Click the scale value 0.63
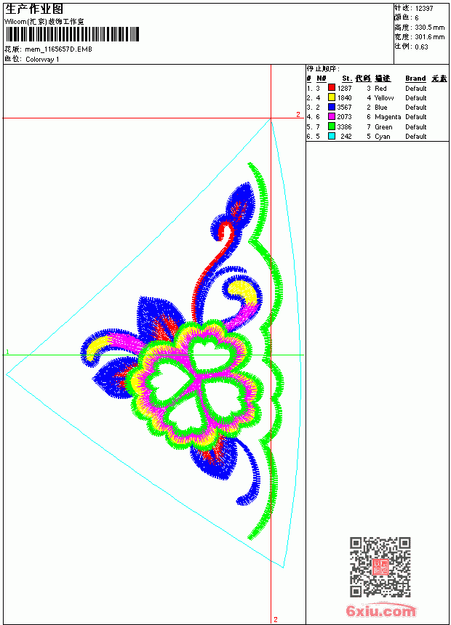451x625 pixels. tap(421, 47)
